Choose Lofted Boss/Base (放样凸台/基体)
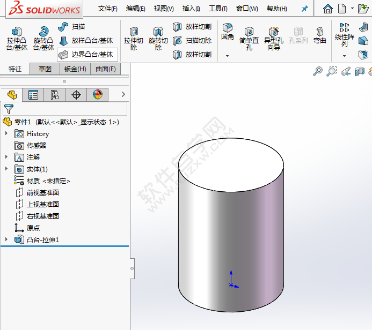Screen dimensions: 372x330 (x=86, y=41)
